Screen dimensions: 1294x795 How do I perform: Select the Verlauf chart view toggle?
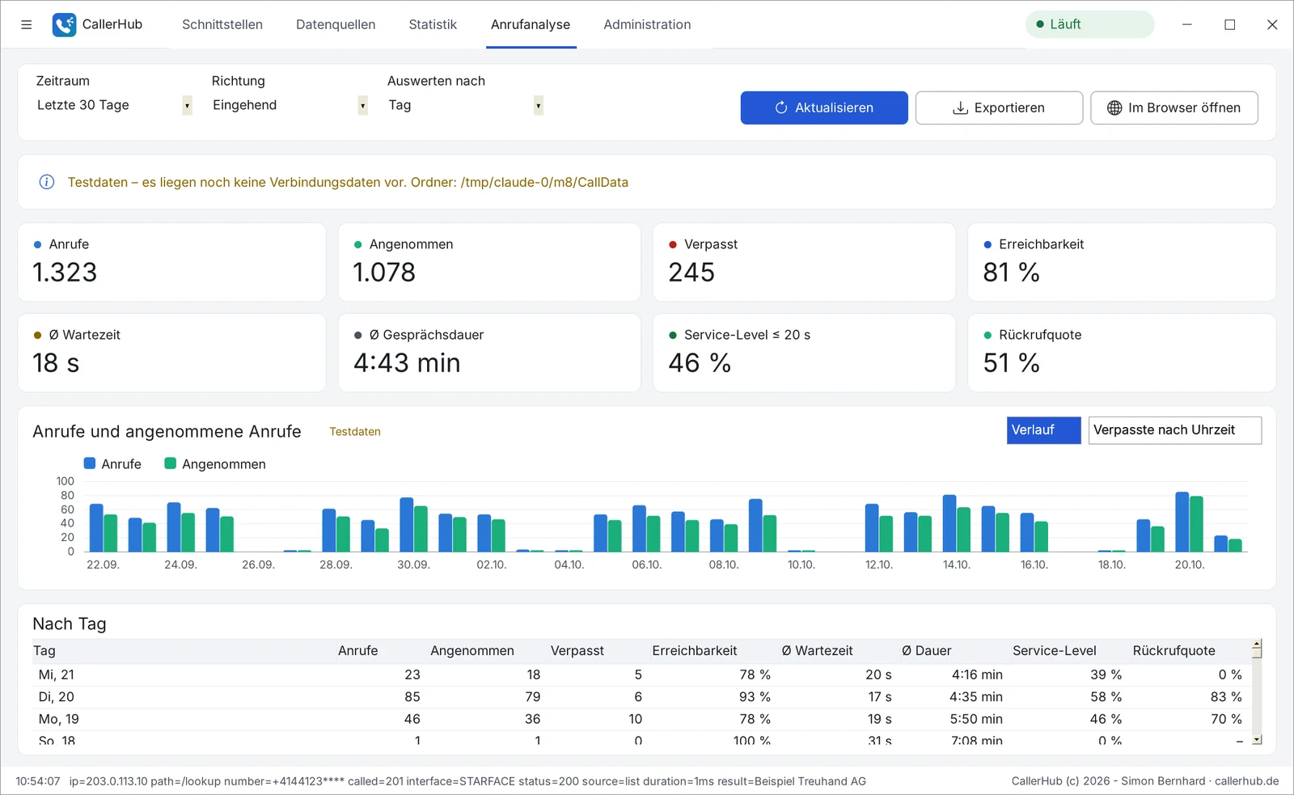click(1044, 430)
